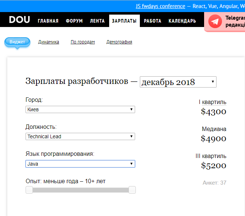Screen dimensions: 245x216
Task: Click the I квартиль label
Action: pos(213,102)
